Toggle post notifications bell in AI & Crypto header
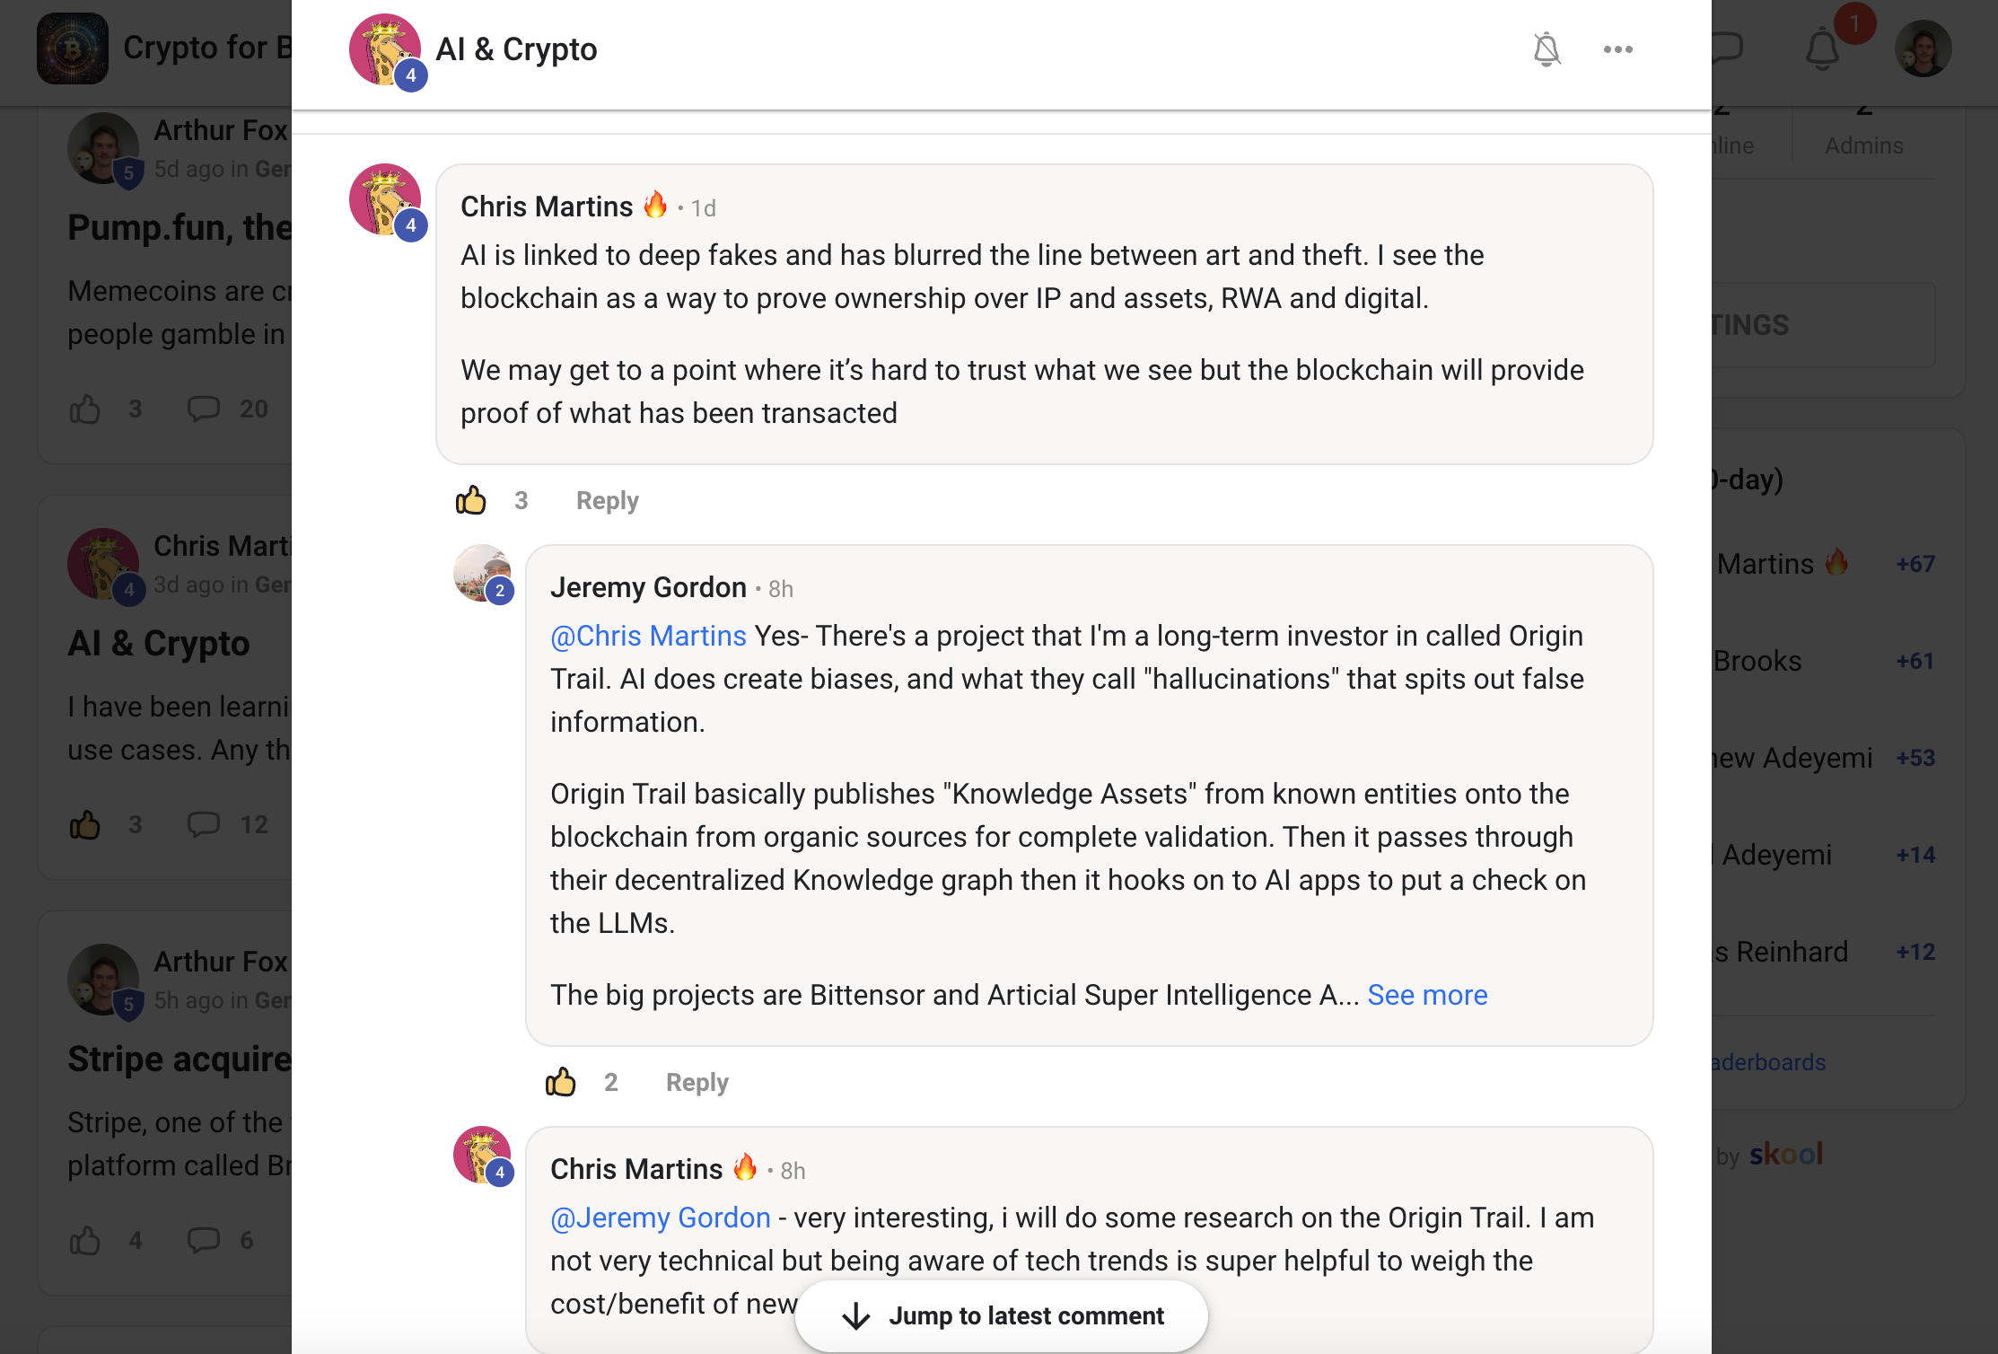Viewport: 1998px width, 1354px height. (x=1547, y=49)
